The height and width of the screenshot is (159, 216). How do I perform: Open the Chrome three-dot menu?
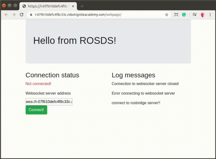[210, 15]
